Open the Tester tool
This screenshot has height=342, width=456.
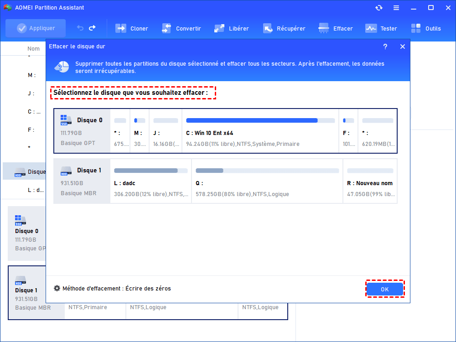tap(371, 28)
